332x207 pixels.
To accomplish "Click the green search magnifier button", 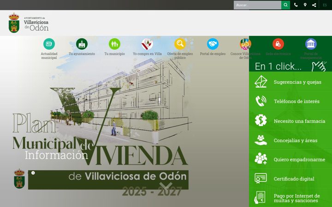I will click(285, 5).
